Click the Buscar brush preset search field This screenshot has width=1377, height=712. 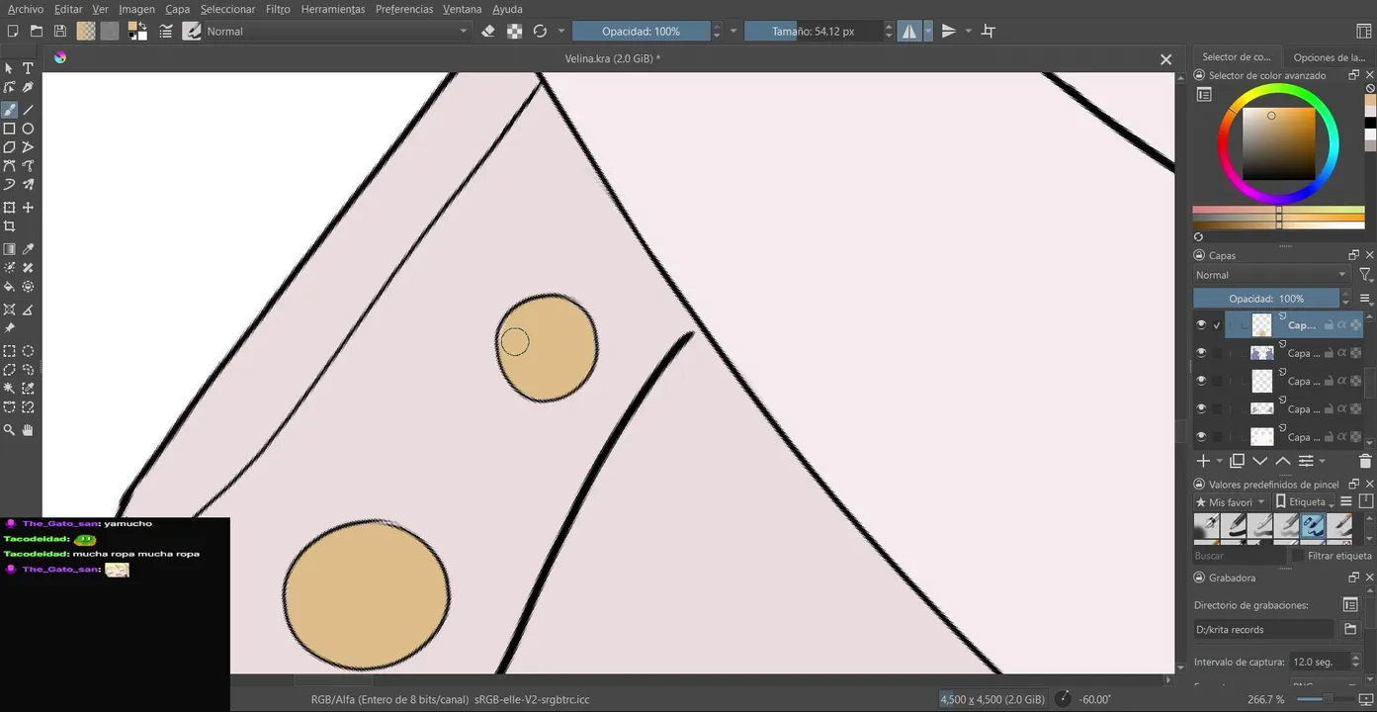pyautogui.click(x=1241, y=556)
